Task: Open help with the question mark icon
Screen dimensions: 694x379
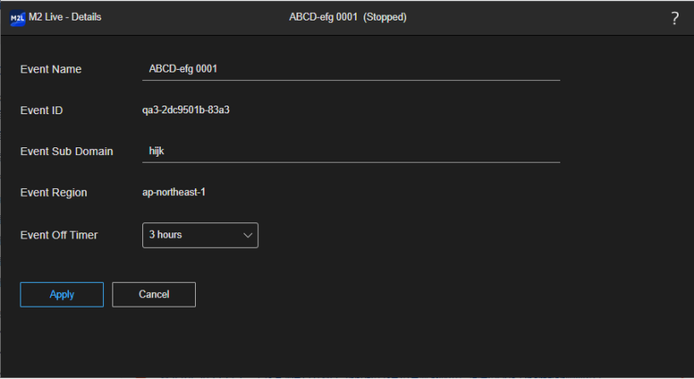Action: 674,19
